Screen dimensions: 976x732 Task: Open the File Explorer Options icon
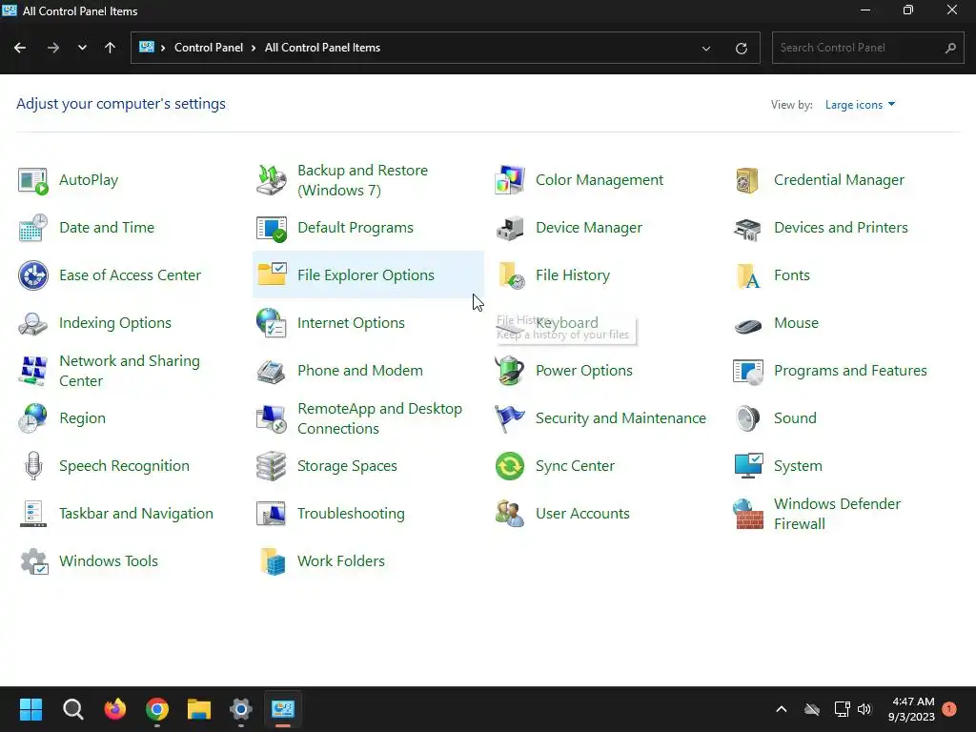272,275
